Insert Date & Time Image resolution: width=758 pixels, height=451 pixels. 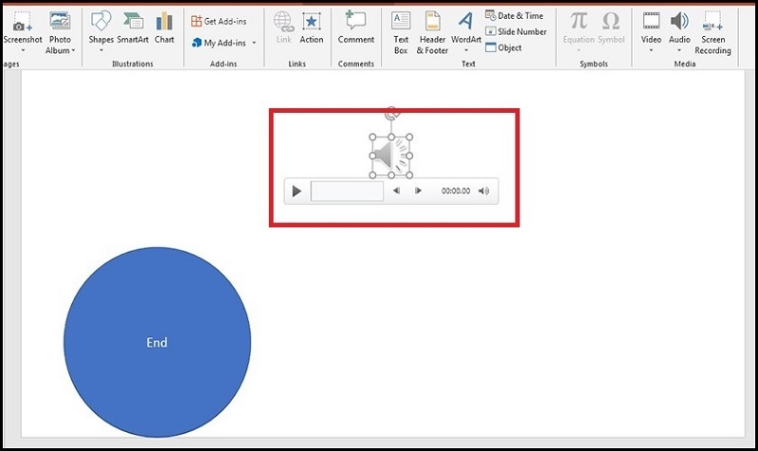pyautogui.click(x=517, y=16)
